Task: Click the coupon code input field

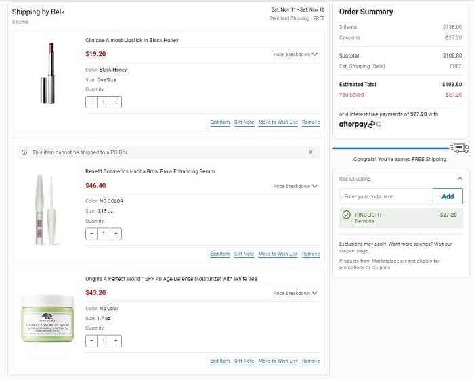Action: click(x=385, y=196)
